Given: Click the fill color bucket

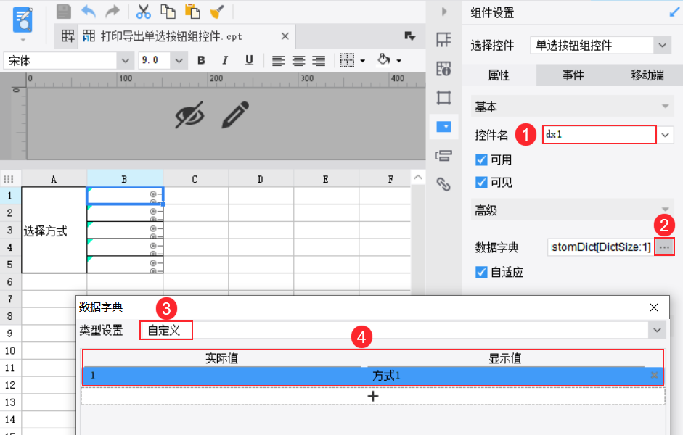Looking at the screenshot, I should [384, 59].
